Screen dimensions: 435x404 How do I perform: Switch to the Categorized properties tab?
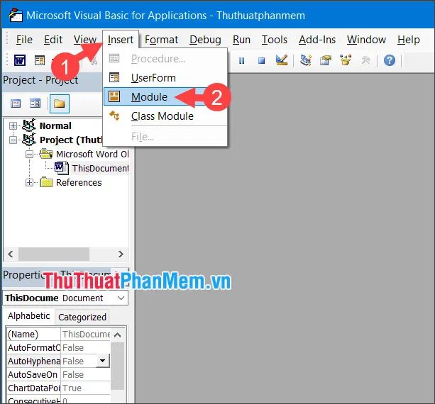82,317
